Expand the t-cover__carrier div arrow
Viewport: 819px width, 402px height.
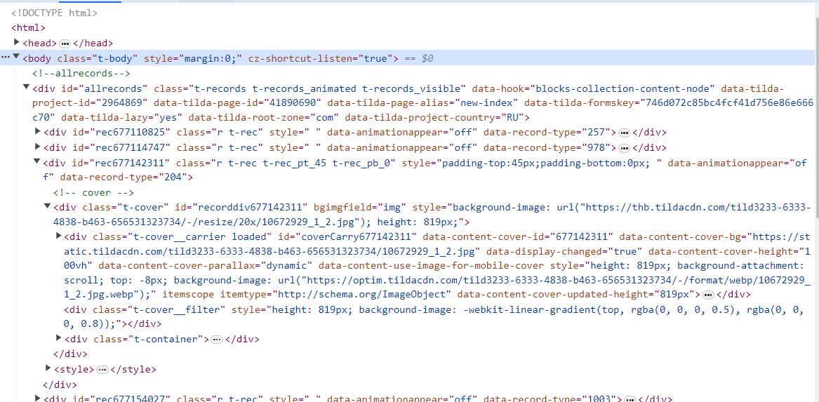[x=59, y=236]
